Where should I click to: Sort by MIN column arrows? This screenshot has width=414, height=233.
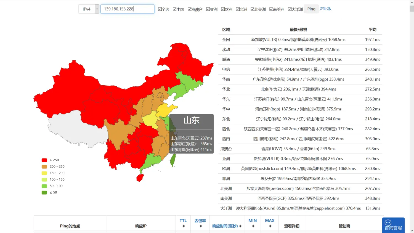click(253, 226)
